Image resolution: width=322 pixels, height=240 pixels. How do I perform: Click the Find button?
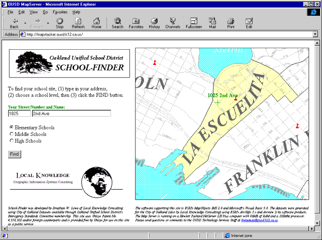pos(14,154)
